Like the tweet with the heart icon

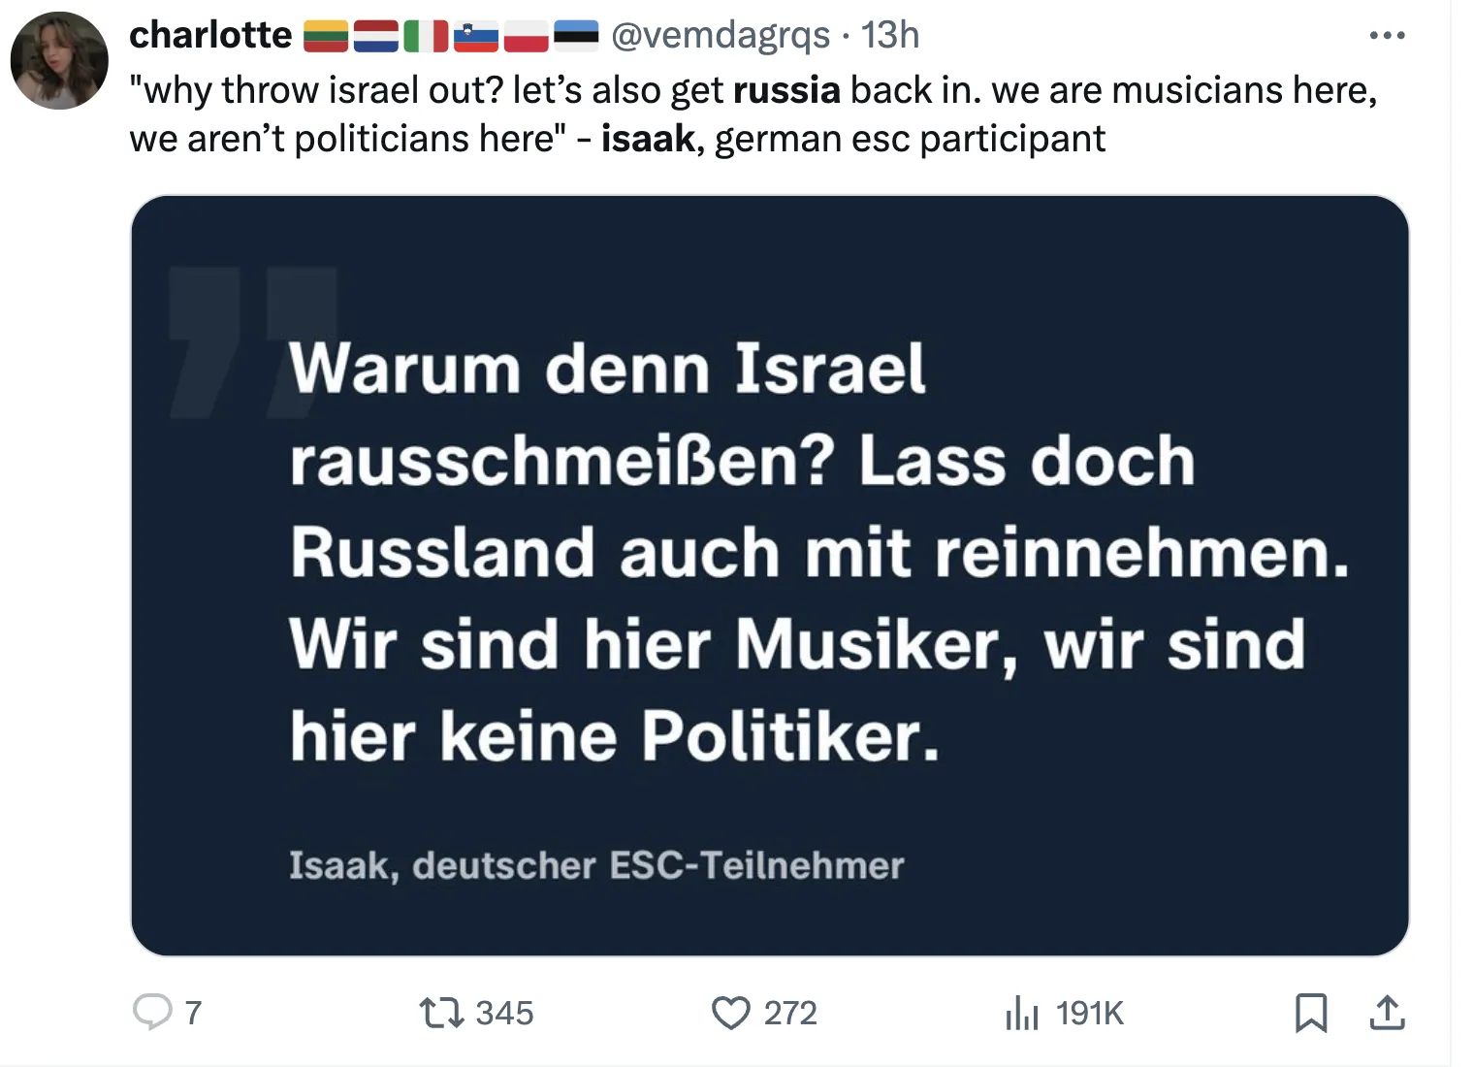pyautogui.click(x=731, y=1013)
